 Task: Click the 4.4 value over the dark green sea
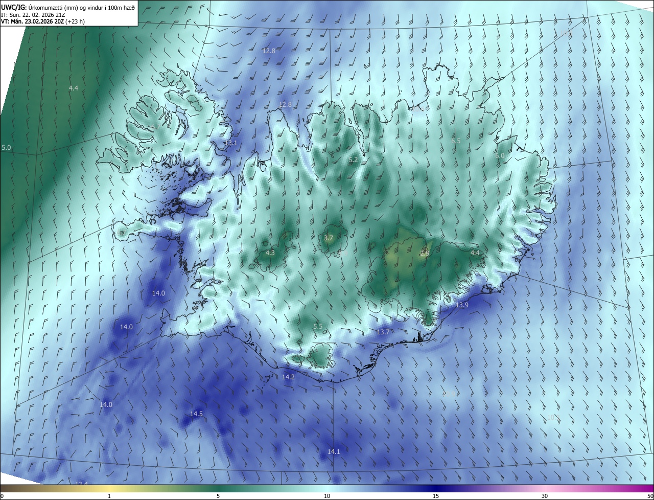click(x=74, y=88)
